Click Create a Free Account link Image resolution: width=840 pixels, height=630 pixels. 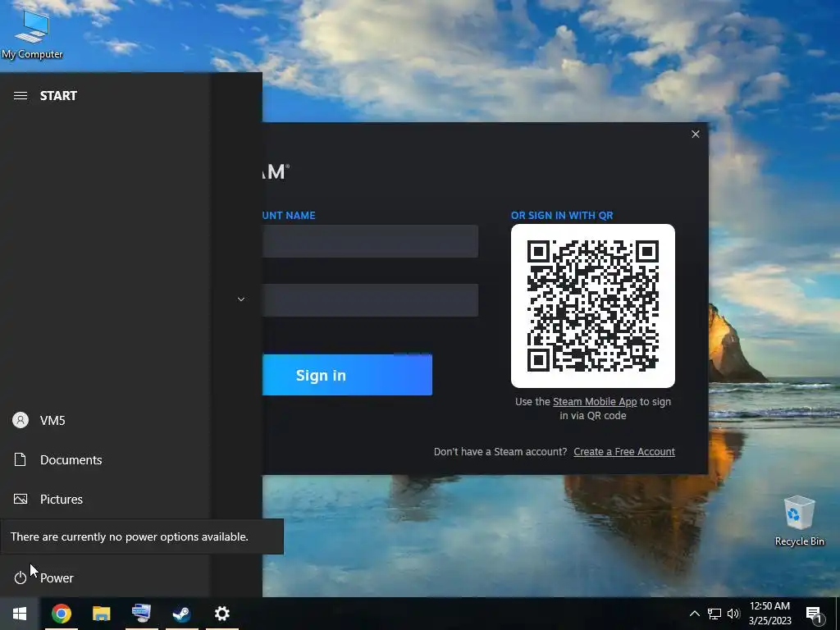624,452
